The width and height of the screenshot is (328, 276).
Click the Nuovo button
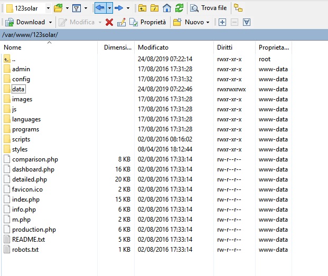pos(188,22)
